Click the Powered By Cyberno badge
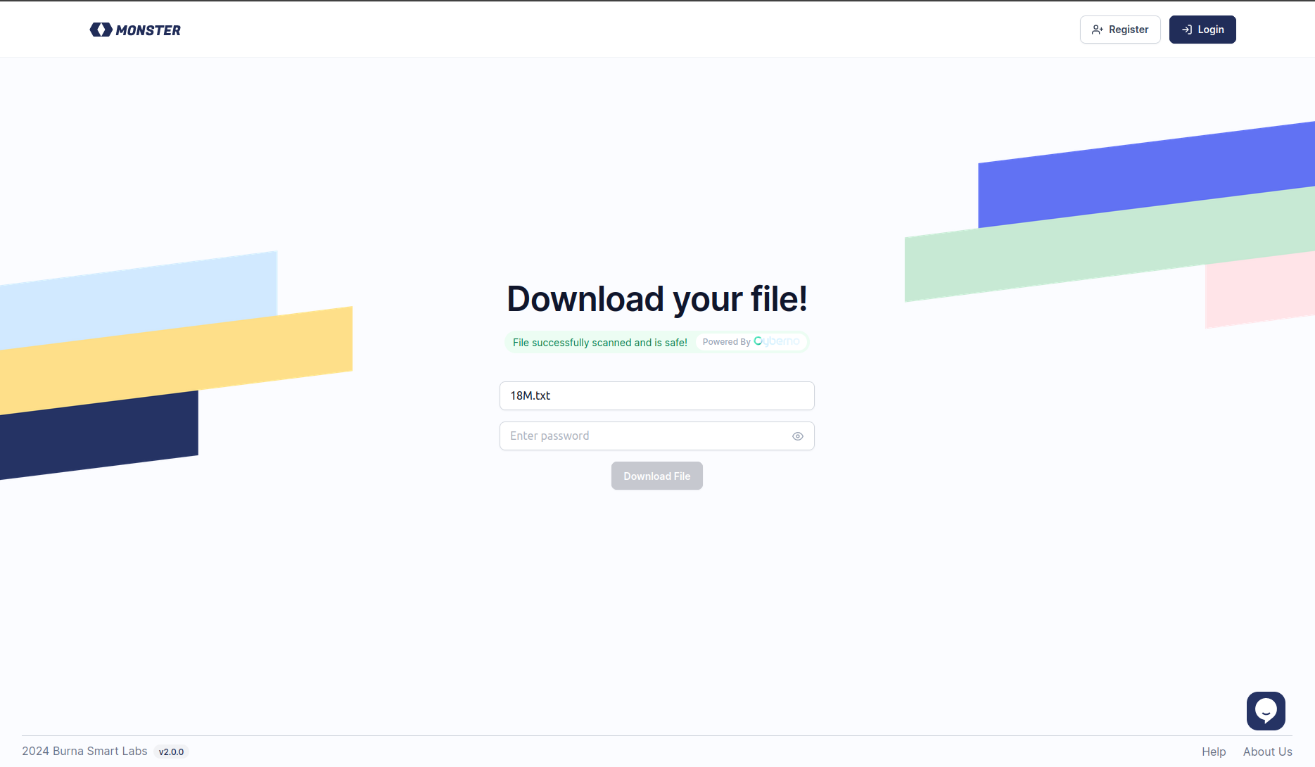This screenshot has width=1315, height=767. click(x=751, y=342)
